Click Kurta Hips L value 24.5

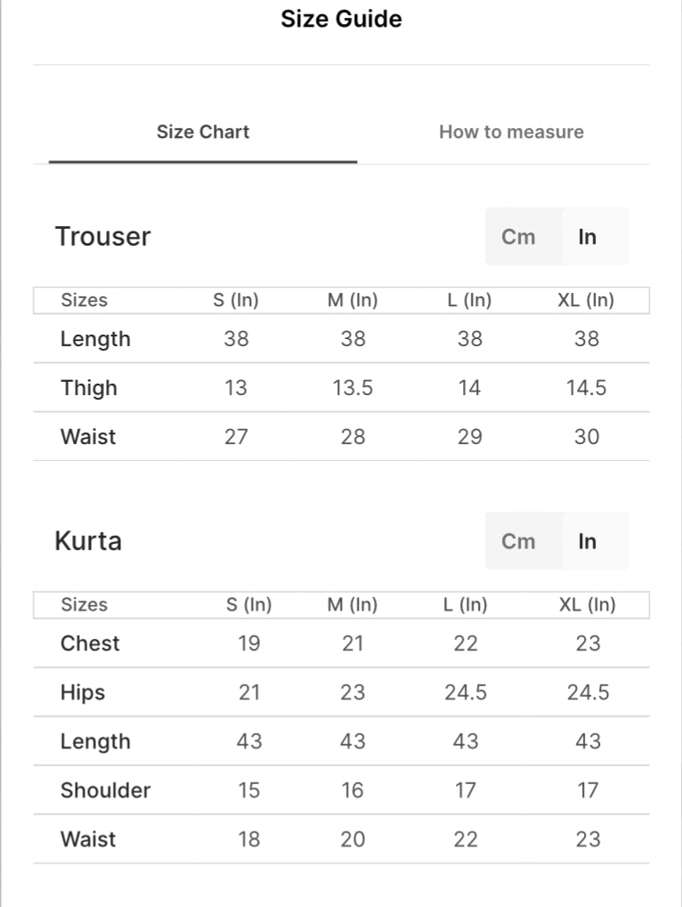click(x=466, y=692)
